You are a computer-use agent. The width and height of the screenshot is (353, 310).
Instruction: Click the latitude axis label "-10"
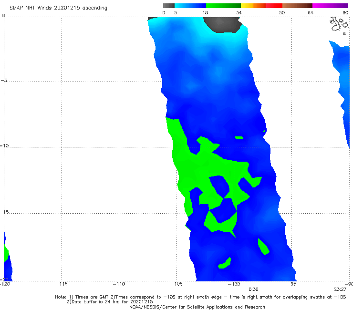(x=4, y=145)
